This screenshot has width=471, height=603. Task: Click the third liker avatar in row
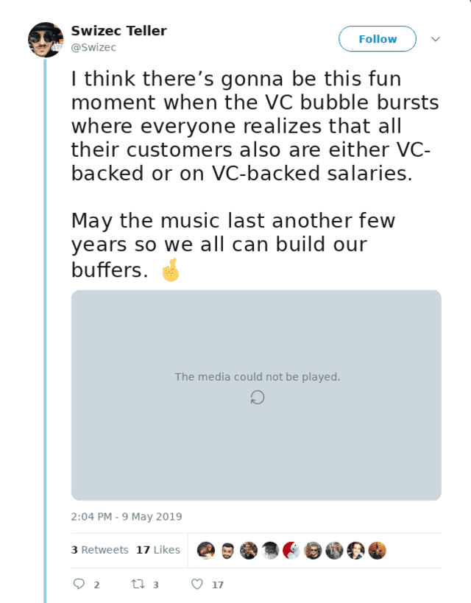249,550
